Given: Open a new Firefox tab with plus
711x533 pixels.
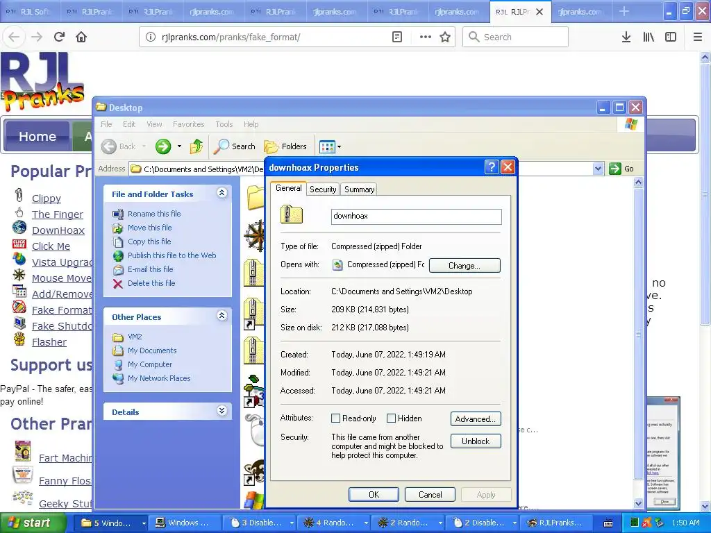Looking at the screenshot, I should click(x=624, y=11).
